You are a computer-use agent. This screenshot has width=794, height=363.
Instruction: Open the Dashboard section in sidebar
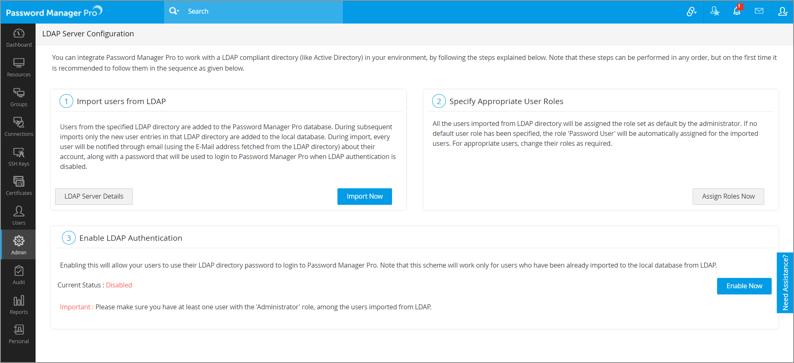[x=19, y=38]
